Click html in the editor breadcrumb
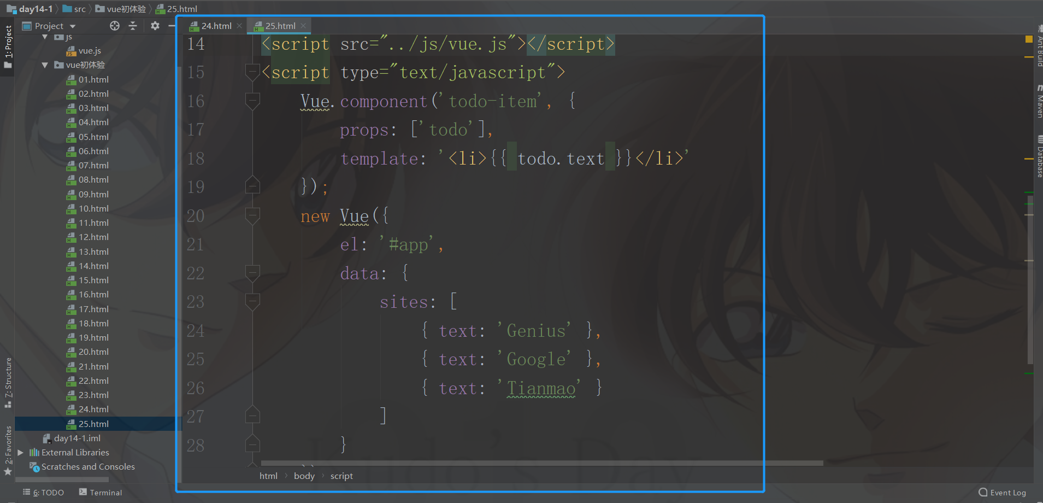The image size is (1043, 503). click(268, 476)
